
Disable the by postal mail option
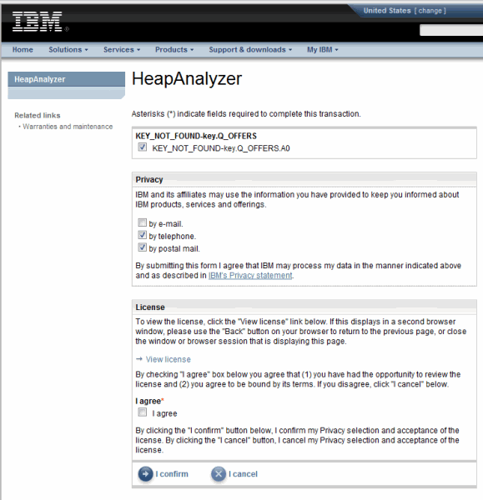(143, 247)
